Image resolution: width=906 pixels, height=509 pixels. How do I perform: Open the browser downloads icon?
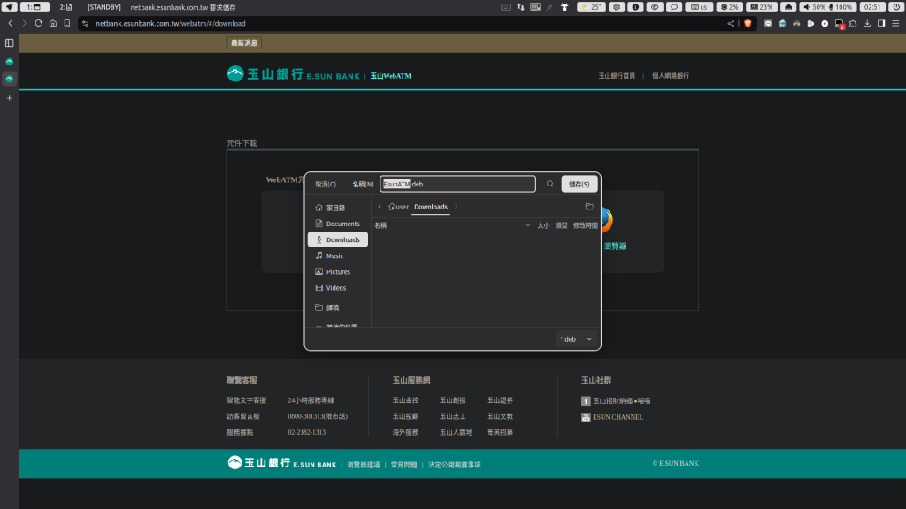click(867, 24)
